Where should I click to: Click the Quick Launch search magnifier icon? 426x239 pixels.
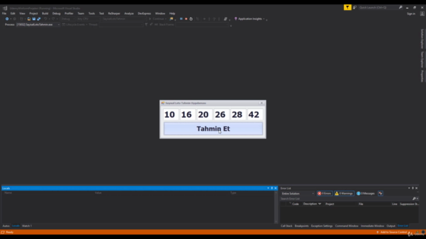pos(401,7)
